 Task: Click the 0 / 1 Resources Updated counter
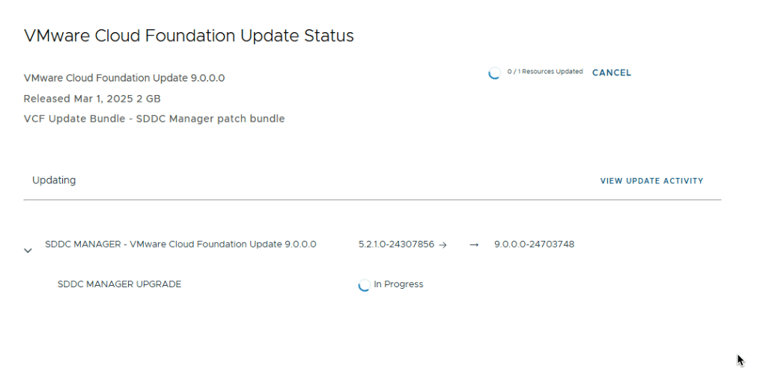click(544, 72)
